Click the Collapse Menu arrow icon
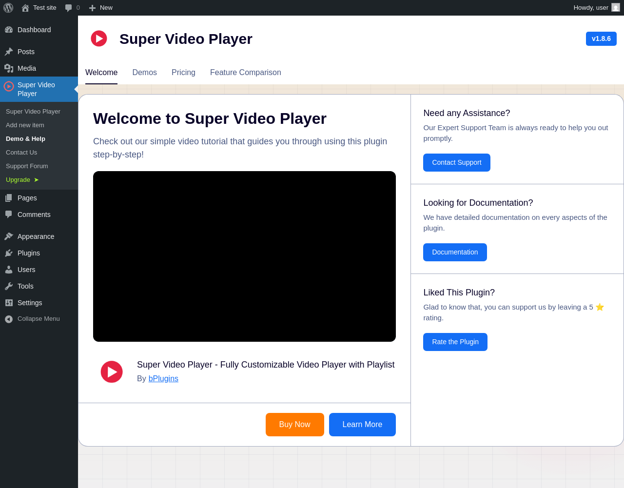 (x=9, y=319)
